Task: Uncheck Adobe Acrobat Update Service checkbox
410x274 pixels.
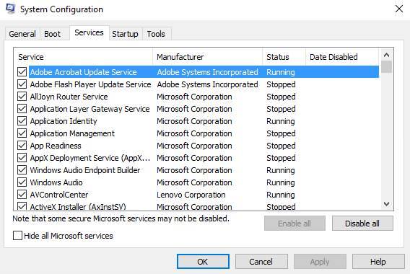Action: point(22,72)
